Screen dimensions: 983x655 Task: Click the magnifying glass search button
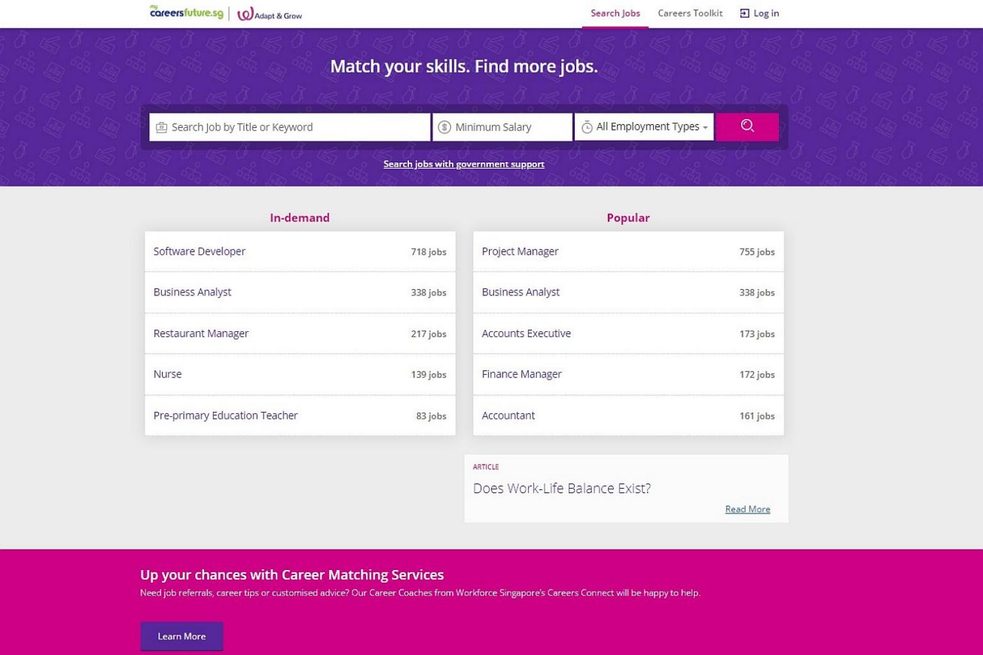pos(747,126)
